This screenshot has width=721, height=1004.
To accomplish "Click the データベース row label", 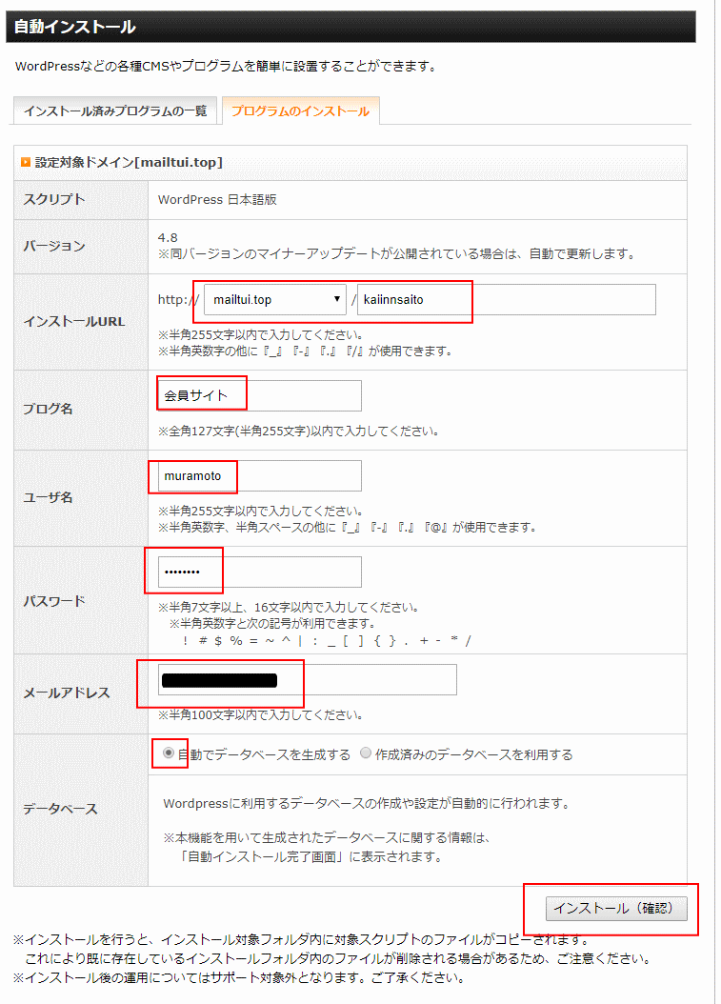I will pos(60,810).
